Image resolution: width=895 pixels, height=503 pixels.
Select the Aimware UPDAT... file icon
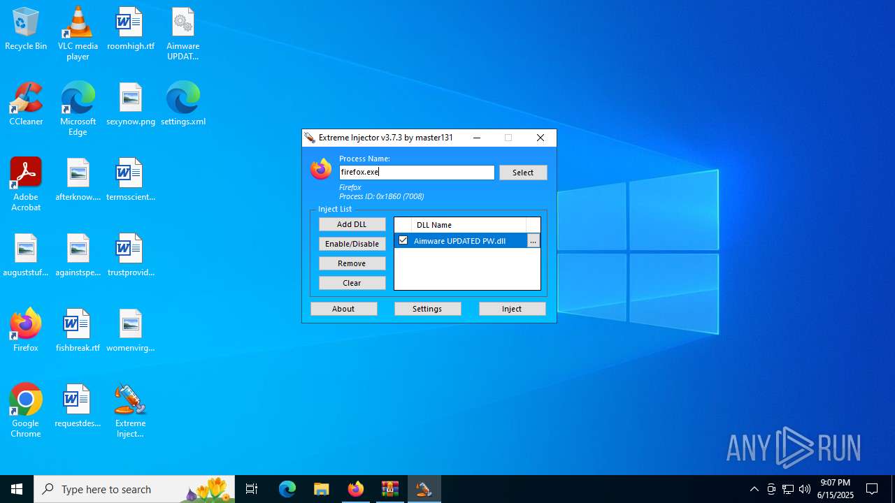click(x=182, y=34)
